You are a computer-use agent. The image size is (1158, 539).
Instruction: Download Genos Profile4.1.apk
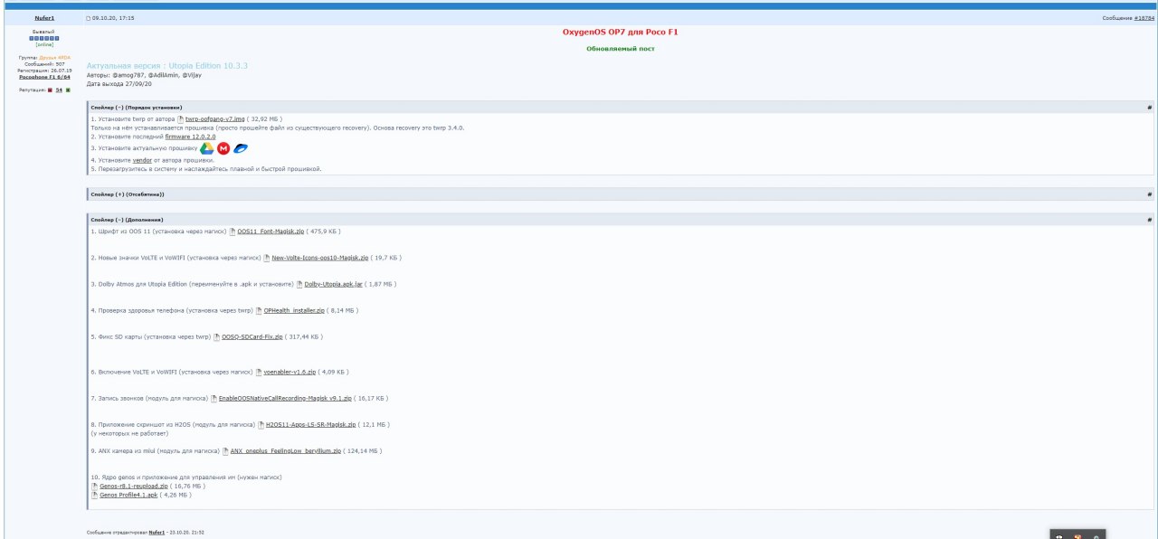pyautogui.click(x=129, y=495)
